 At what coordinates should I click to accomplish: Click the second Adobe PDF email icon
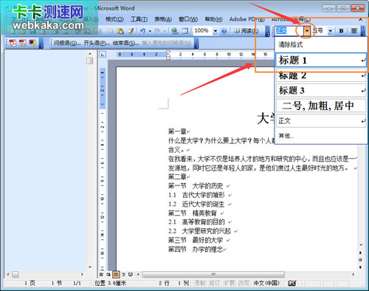point(23,43)
